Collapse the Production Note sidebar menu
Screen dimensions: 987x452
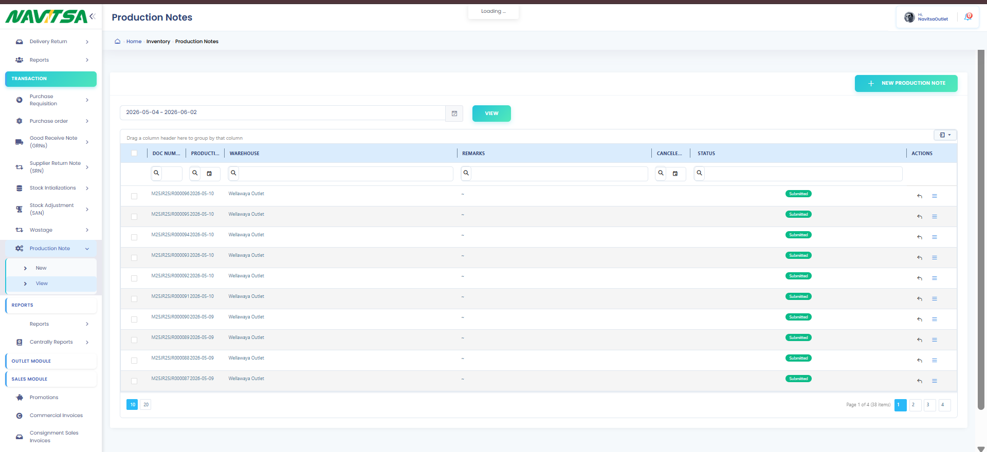click(51, 249)
